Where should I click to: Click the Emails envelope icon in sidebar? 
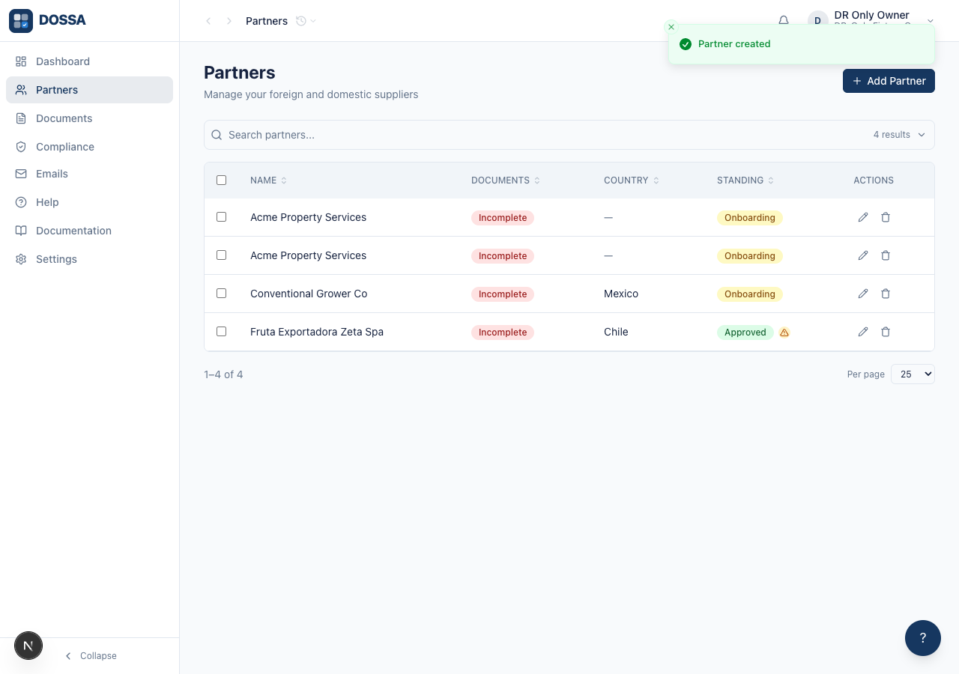[x=21, y=174]
